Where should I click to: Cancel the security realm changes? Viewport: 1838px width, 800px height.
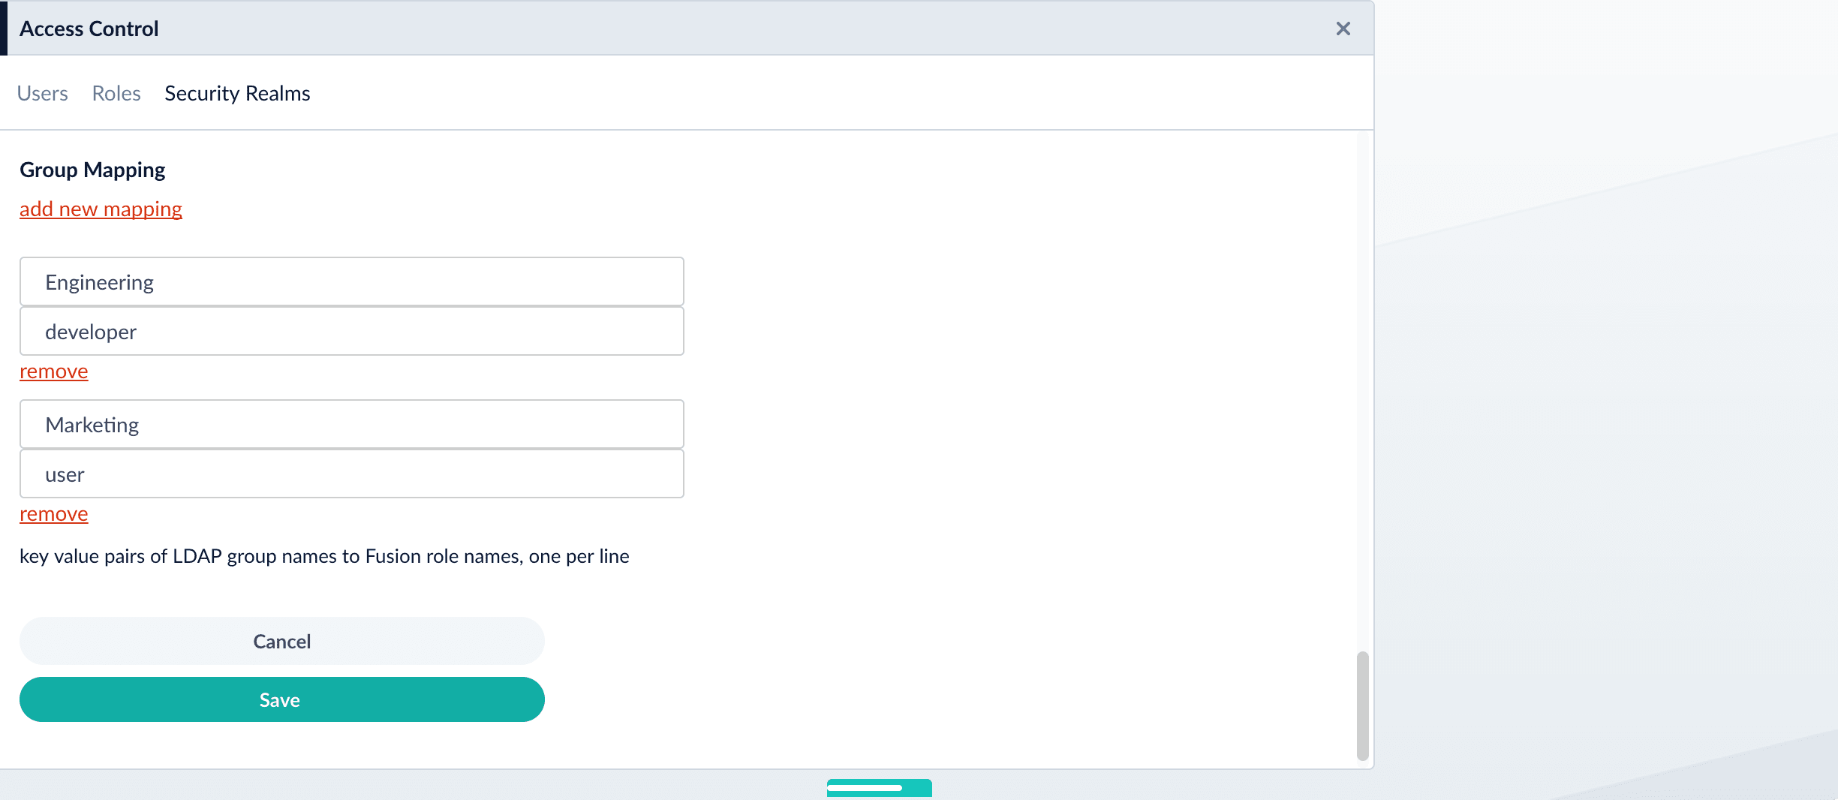(x=282, y=641)
